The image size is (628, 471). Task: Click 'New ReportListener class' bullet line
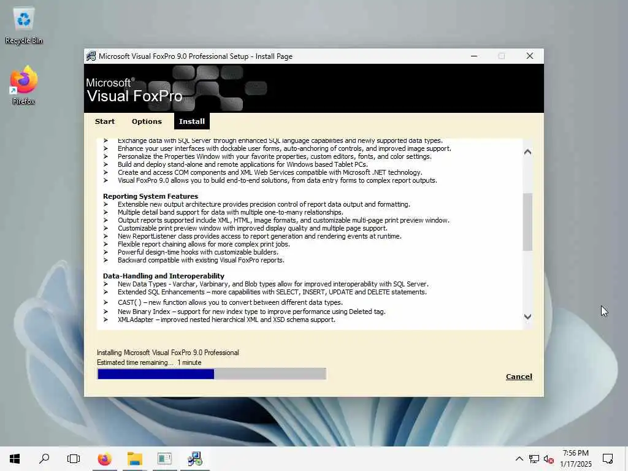coord(259,236)
